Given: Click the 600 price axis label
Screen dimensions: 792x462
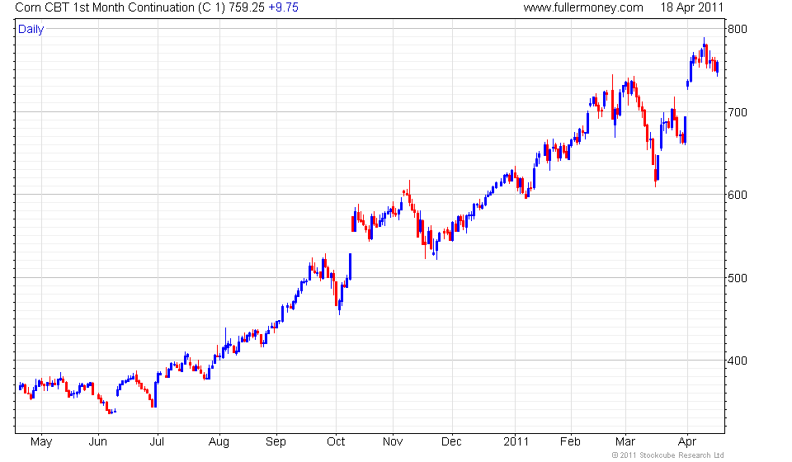Looking at the screenshot, I should (x=737, y=195).
